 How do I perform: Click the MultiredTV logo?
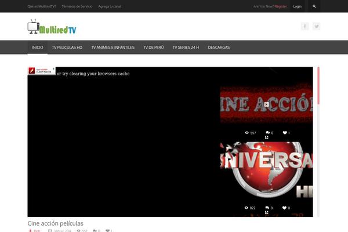[52, 27]
